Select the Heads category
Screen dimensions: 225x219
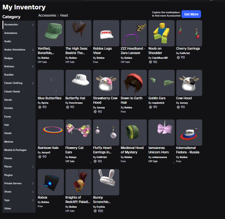tap(19, 133)
